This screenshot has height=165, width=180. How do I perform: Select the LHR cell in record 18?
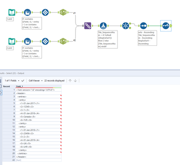pyautogui.click(x=39, y=147)
